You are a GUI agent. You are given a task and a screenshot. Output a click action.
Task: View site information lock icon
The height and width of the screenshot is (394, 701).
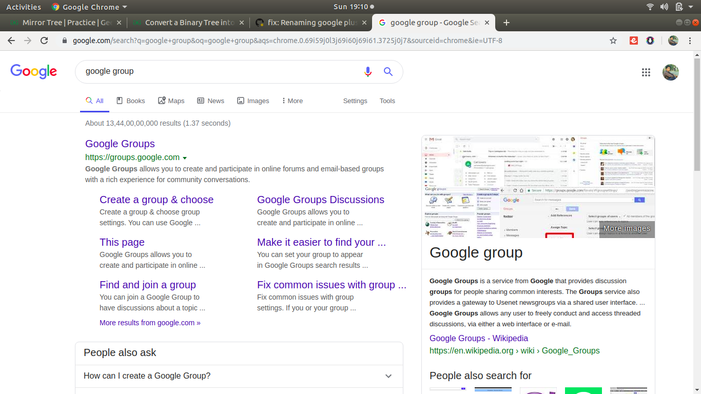pyautogui.click(x=64, y=41)
